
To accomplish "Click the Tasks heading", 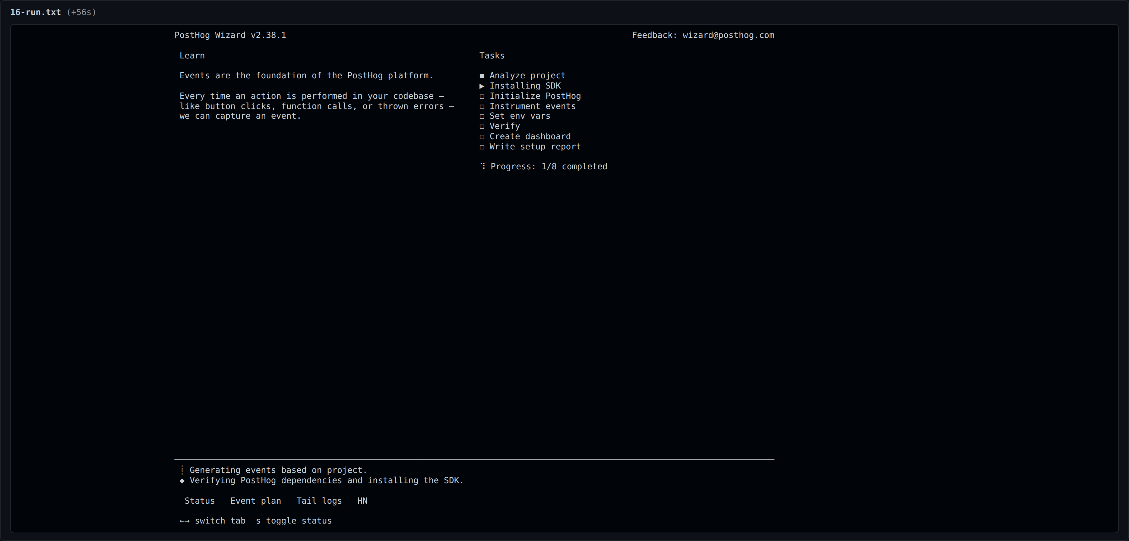I will pos(492,56).
